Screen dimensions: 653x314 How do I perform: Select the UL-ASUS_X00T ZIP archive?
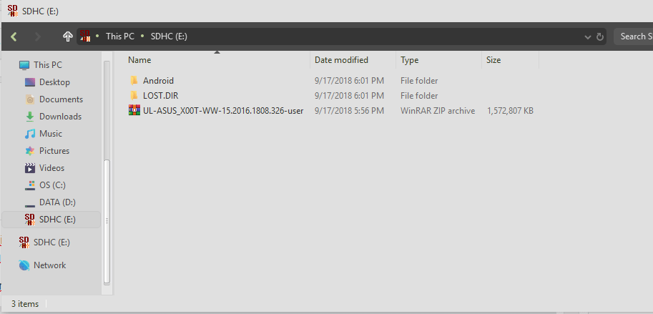pos(222,111)
